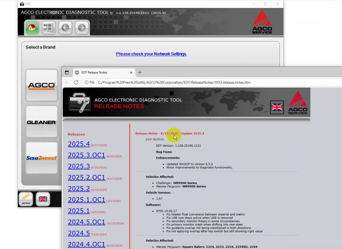Toggle the METRIC units button in EDT

(26, 199)
